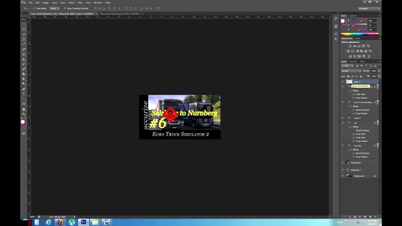Select the Horizontal Type tool
Viewport: 402px width, 226px height.
tap(24, 94)
